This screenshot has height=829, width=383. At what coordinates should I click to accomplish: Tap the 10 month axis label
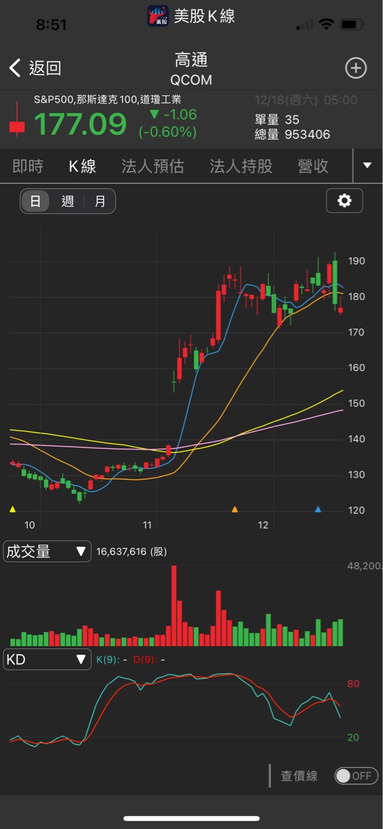point(30,525)
